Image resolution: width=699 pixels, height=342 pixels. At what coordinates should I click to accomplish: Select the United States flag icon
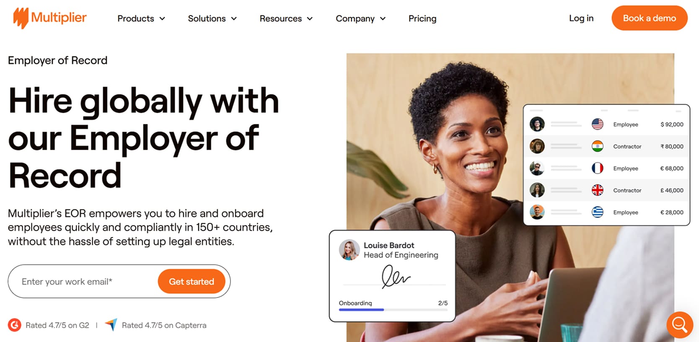click(597, 124)
